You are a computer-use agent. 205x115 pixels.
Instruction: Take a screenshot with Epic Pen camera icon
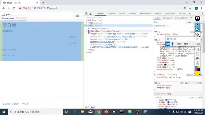point(197,58)
